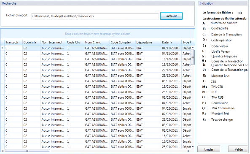250x154 pixels.
Task: Click the horizontal scrollbar right arrow
Action: pyautogui.click(x=188, y=151)
